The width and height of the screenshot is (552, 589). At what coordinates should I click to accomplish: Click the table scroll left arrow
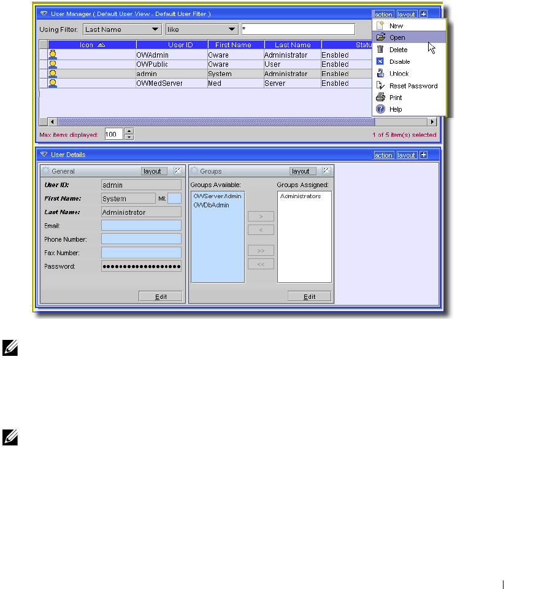click(x=52, y=121)
